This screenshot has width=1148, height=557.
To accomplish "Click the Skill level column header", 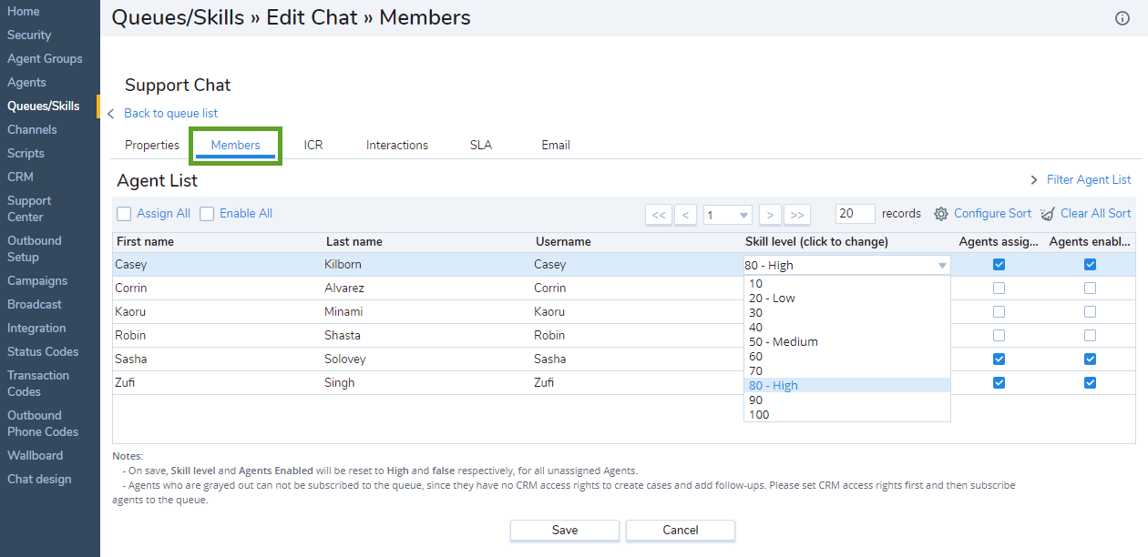I will pyautogui.click(x=816, y=242).
